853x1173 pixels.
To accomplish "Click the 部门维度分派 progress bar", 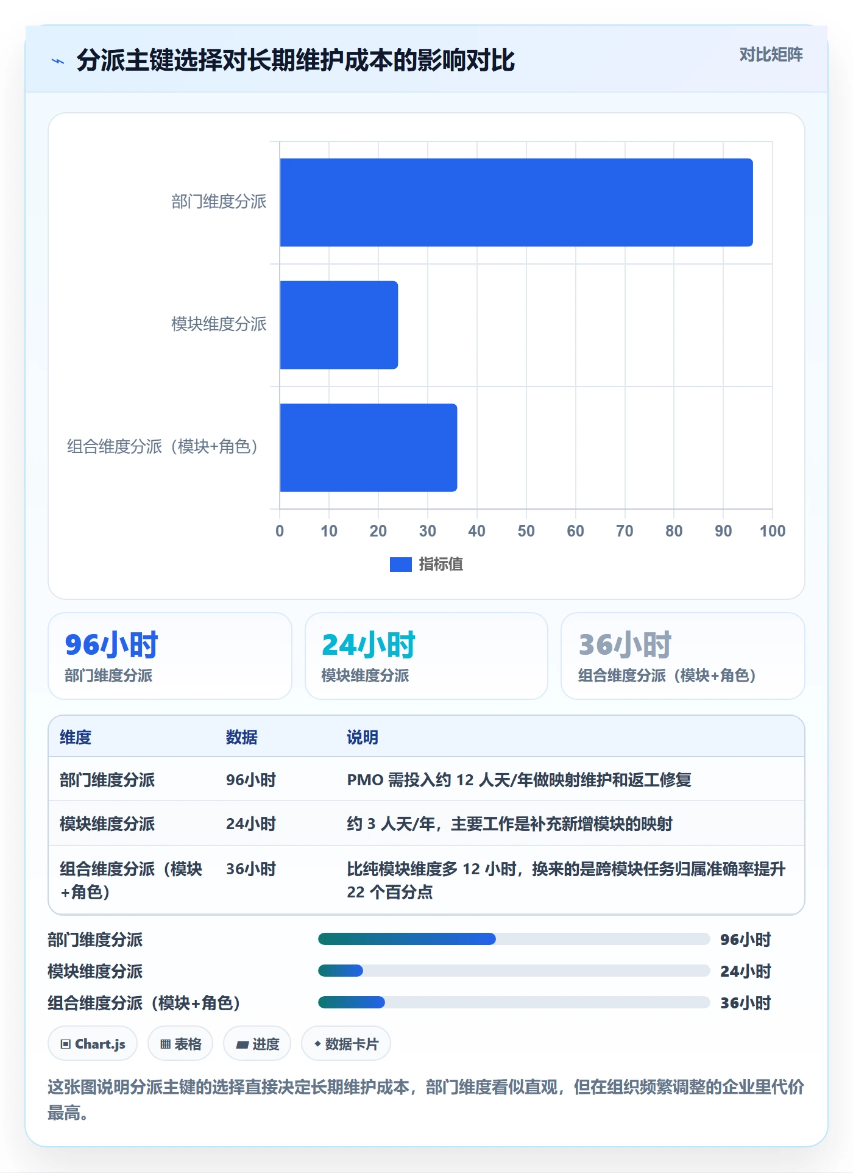I will click(x=514, y=939).
